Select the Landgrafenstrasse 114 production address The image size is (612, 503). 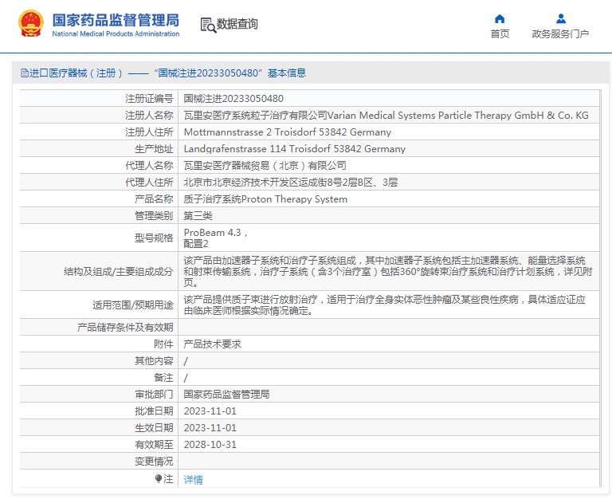(x=295, y=149)
